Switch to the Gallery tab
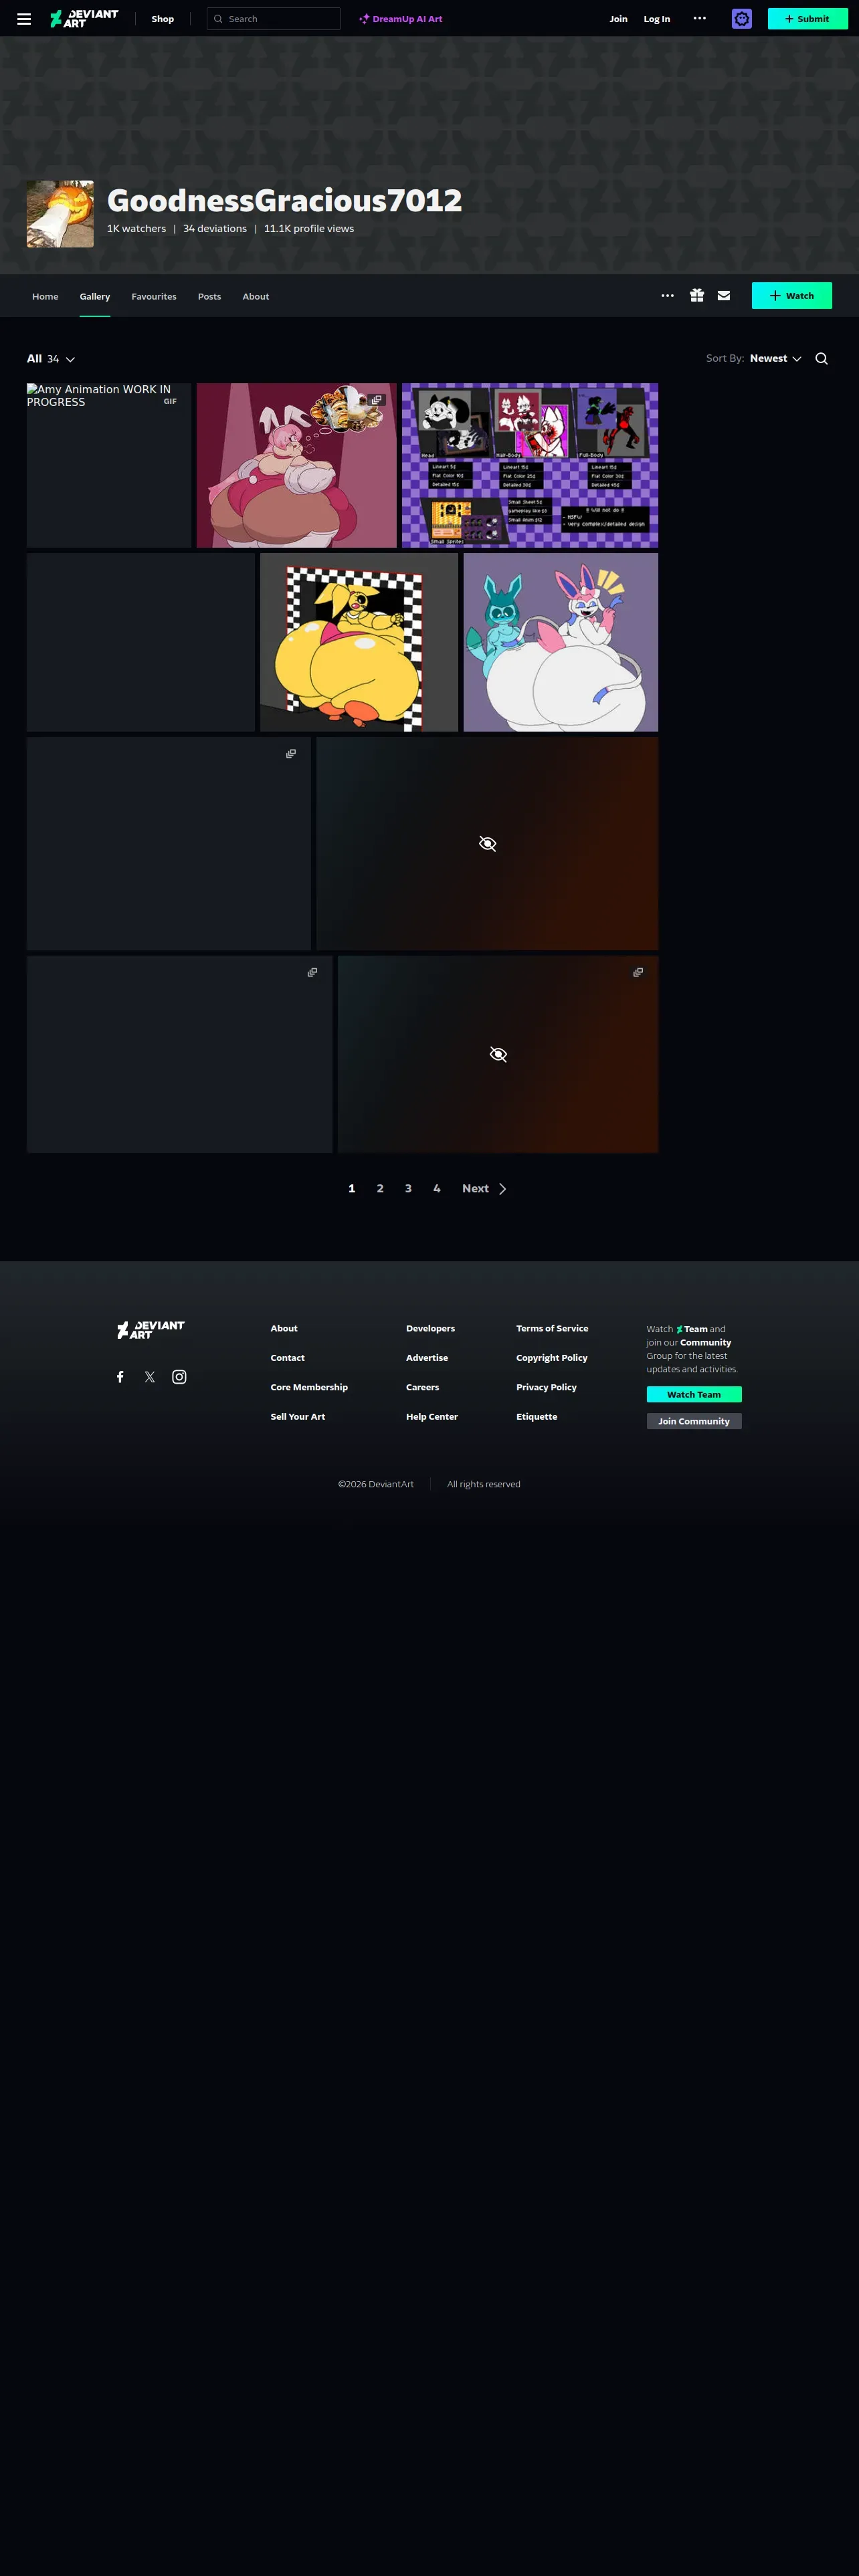 click(95, 296)
